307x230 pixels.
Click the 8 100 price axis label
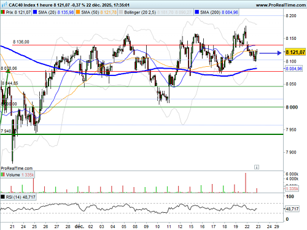click(291, 61)
